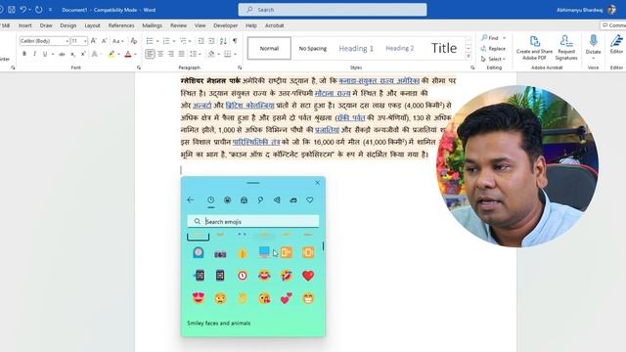This screenshot has width=626, height=352.
Task: Sort selected text alphabetically
Action: pyautogui.click(x=223, y=41)
